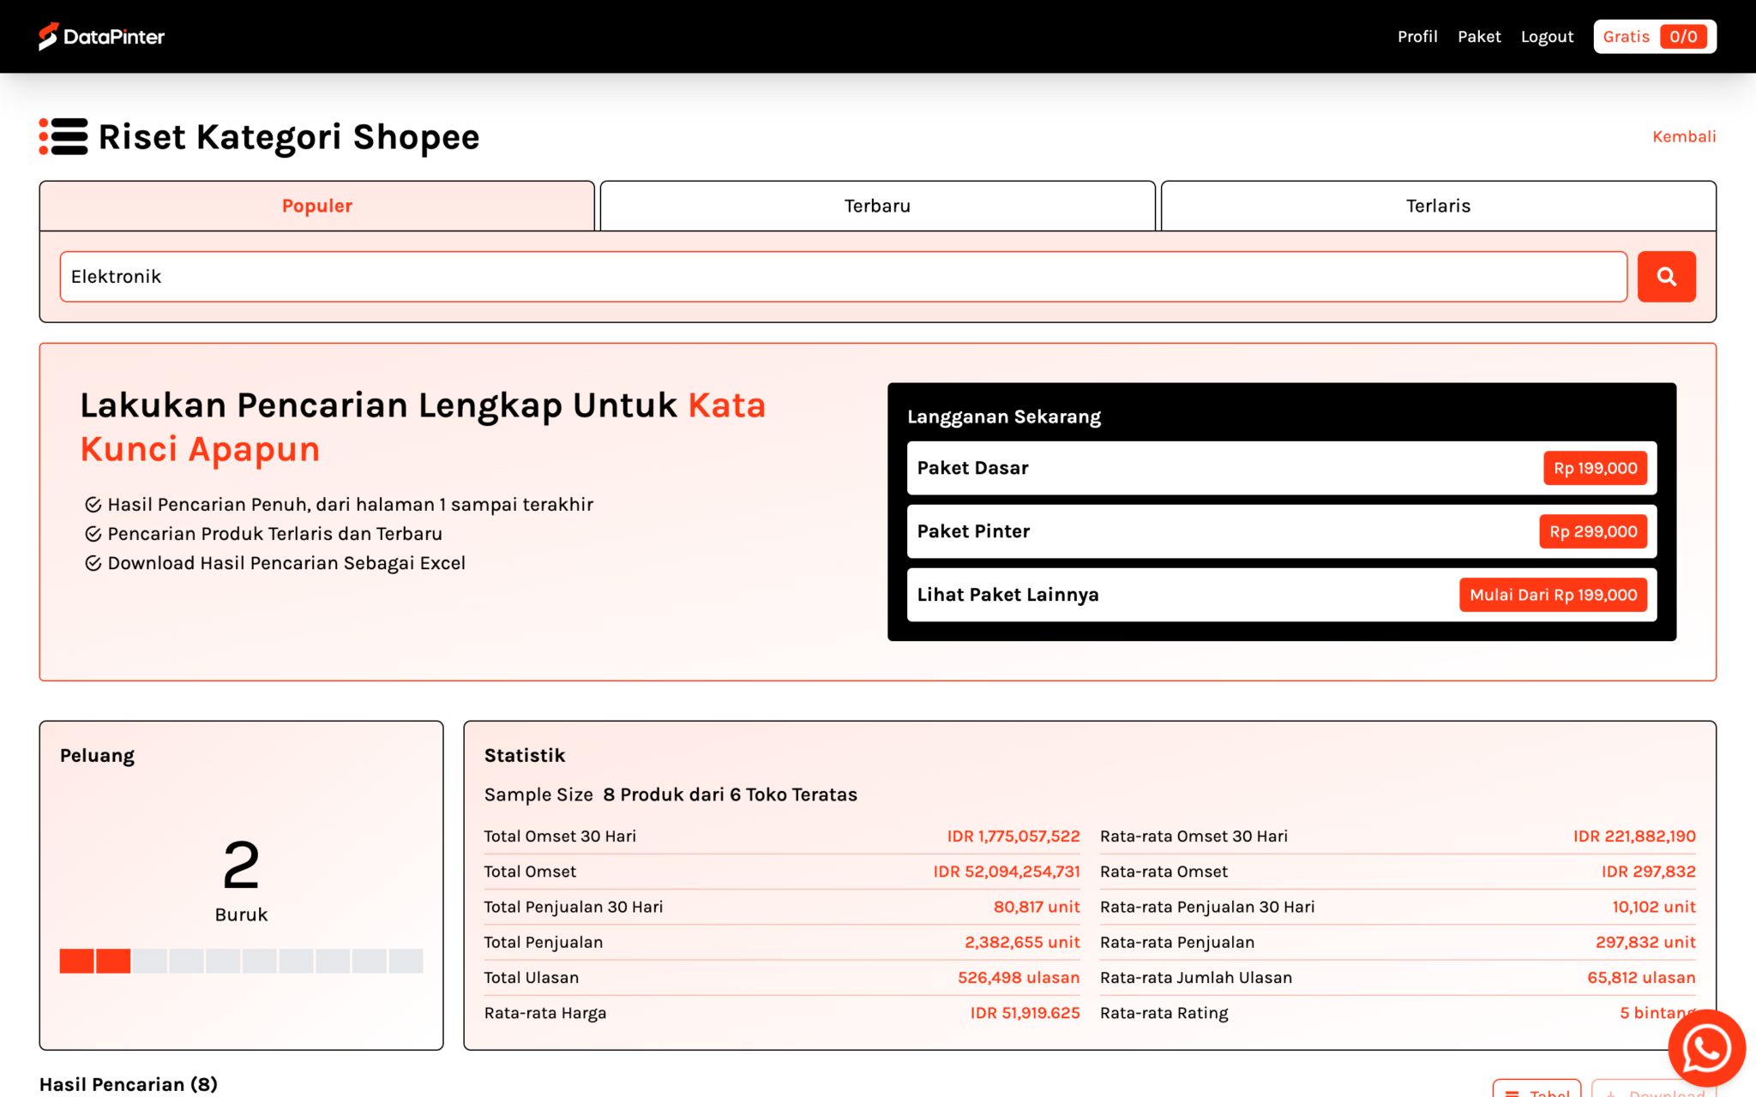Open the Paket Pinter subscription option
Viewport: 1756px width, 1097px height.
(x=1281, y=531)
